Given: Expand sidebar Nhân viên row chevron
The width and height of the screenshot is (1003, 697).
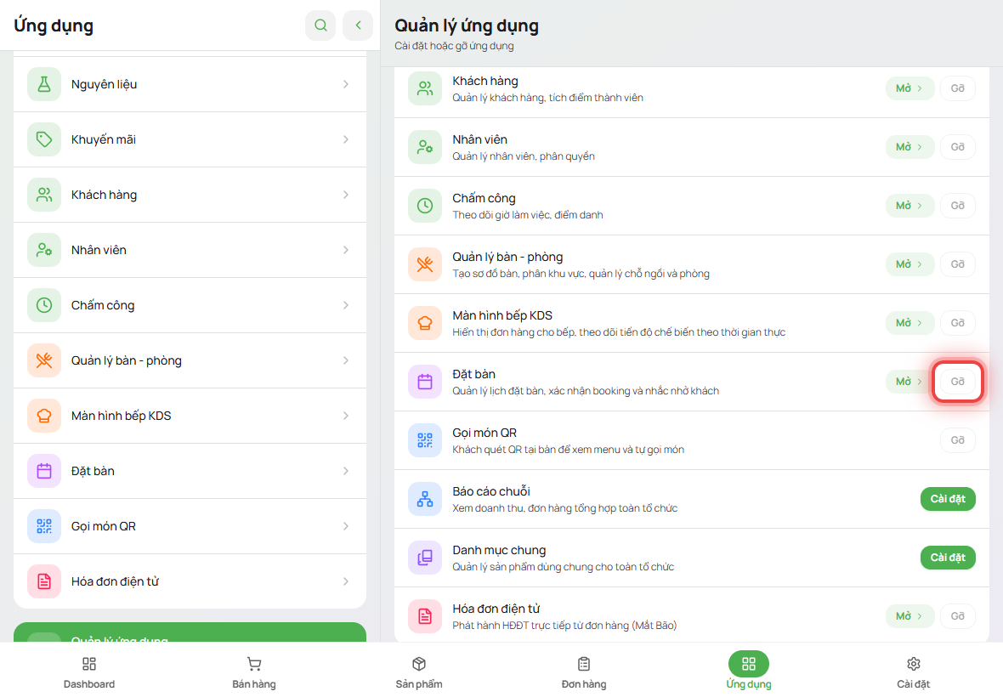Looking at the screenshot, I should (x=345, y=250).
